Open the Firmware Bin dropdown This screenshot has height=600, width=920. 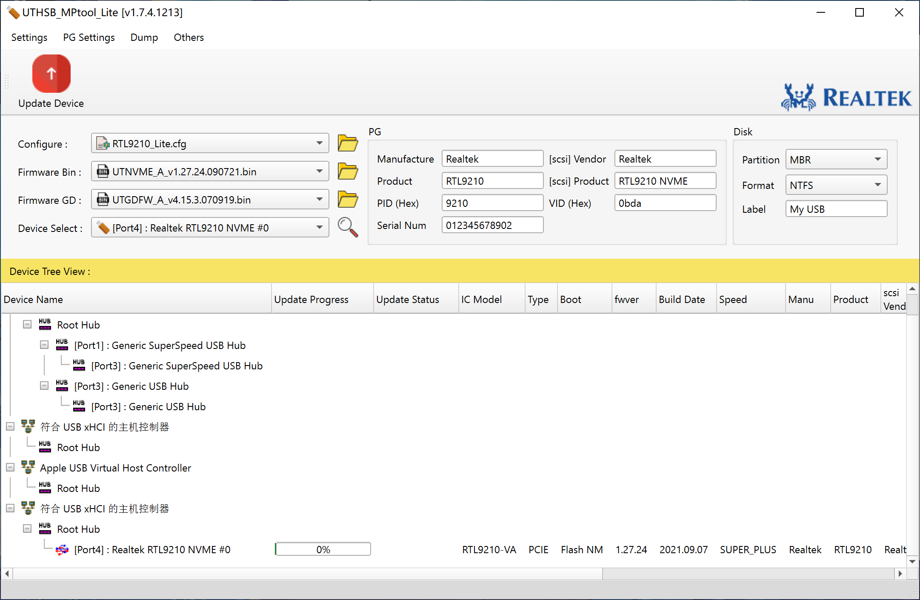[210, 171]
